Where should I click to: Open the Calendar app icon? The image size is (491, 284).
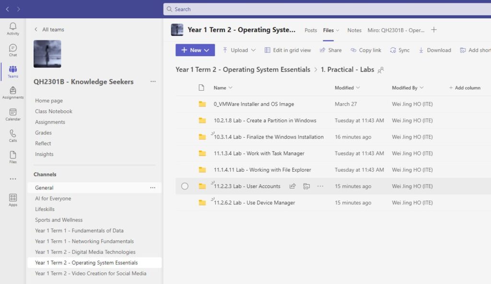coord(13,114)
